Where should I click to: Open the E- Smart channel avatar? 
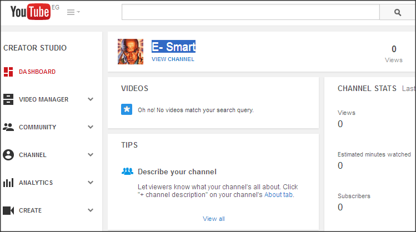click(131, 52)
